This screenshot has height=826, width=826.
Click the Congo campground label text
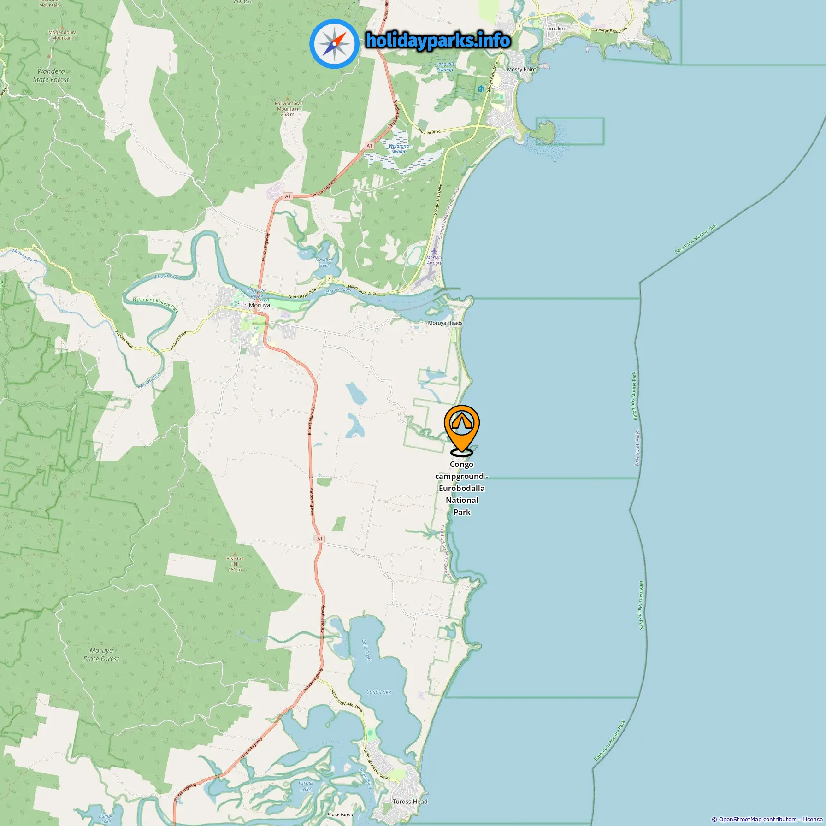pos(462,488)
